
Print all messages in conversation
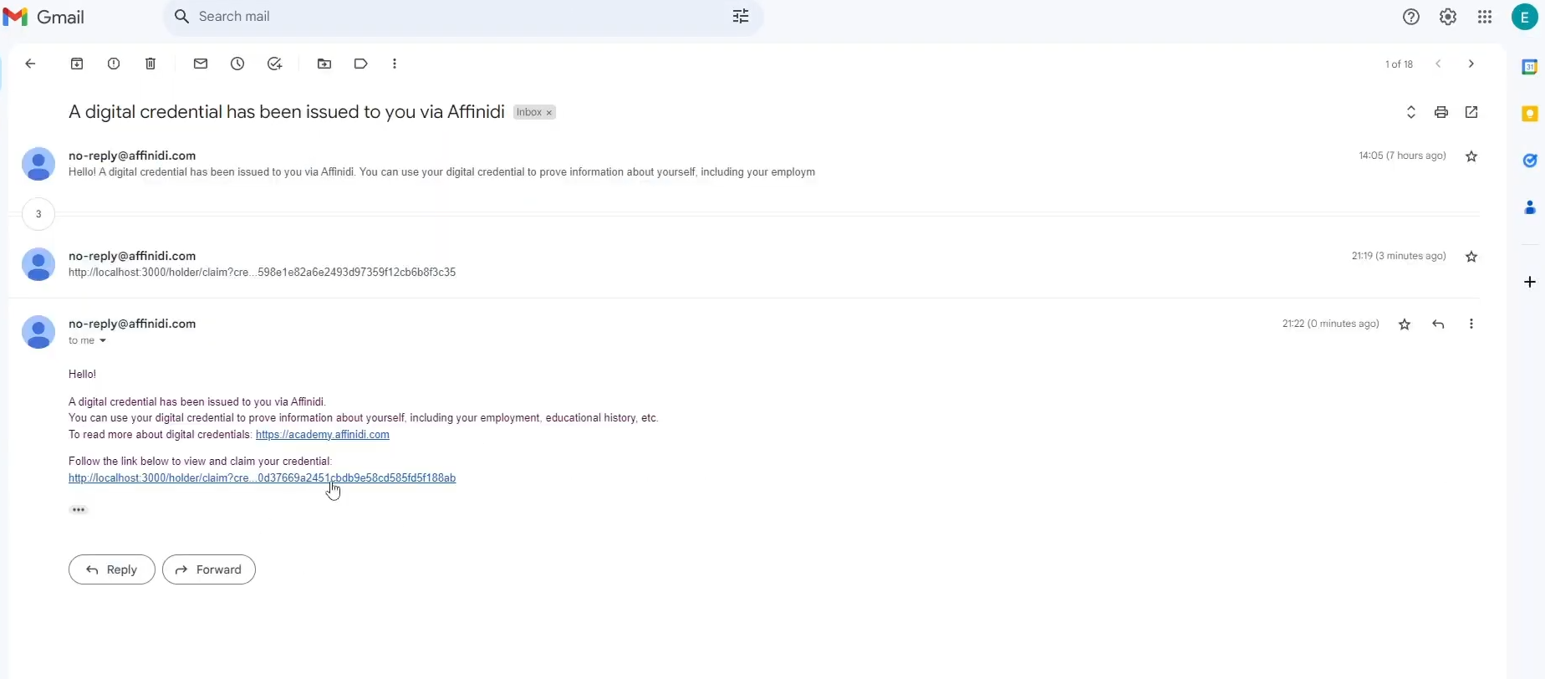[x=1441, y=112]
